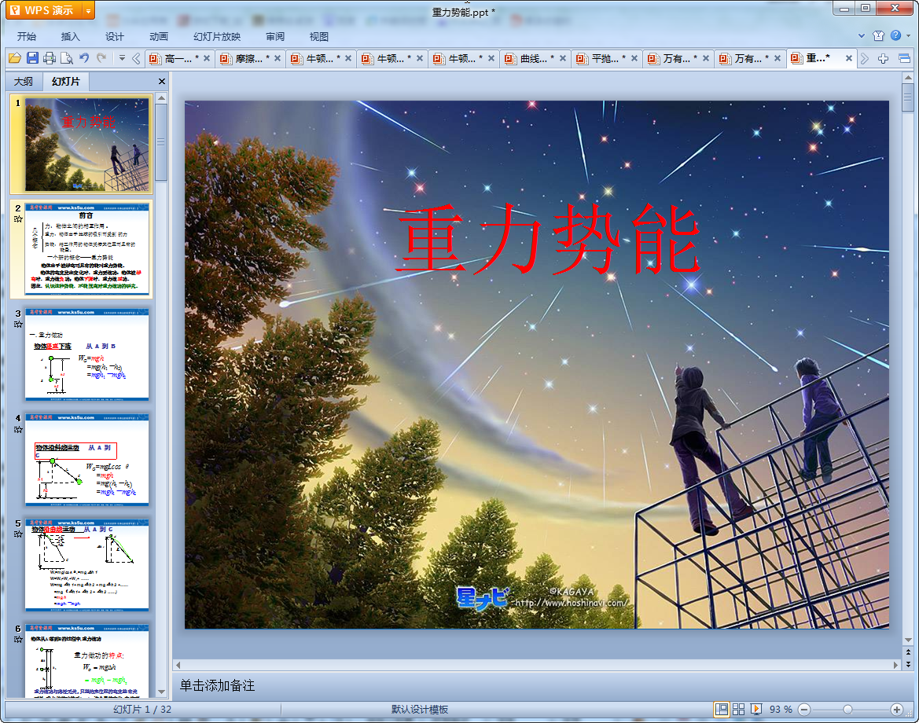Select slide 5 thumbnail 物体沿曲线运动
The image size is (919, 723).
click(86, 565)
